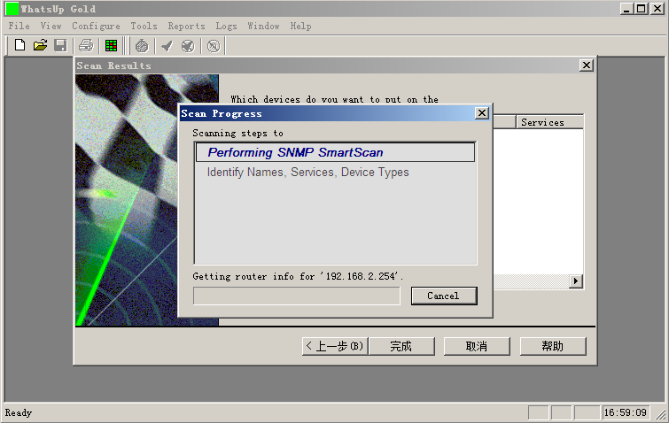Click the 完成 finish button
Viewport: 669px width, 423px height.
[401, 346]
